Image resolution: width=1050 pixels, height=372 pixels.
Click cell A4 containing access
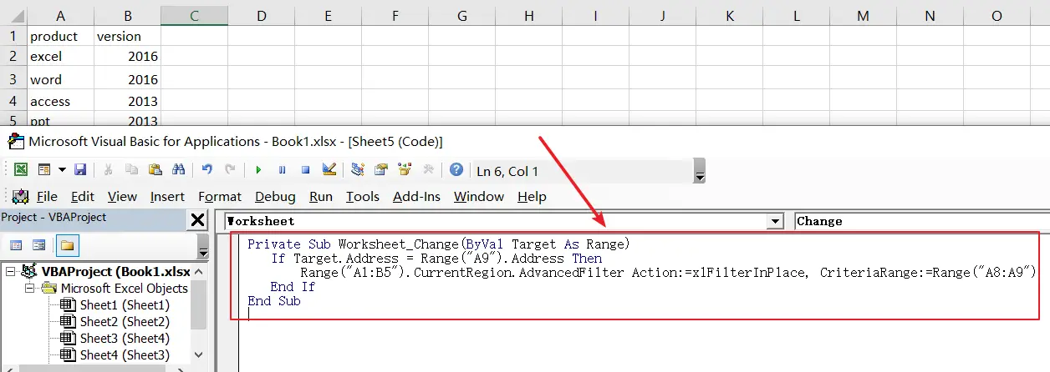(x=61, y=101)
